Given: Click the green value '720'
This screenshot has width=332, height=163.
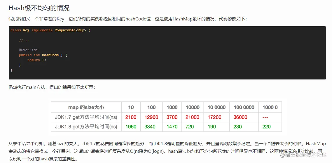Looking at the screenshot, I should coord(190,126).
